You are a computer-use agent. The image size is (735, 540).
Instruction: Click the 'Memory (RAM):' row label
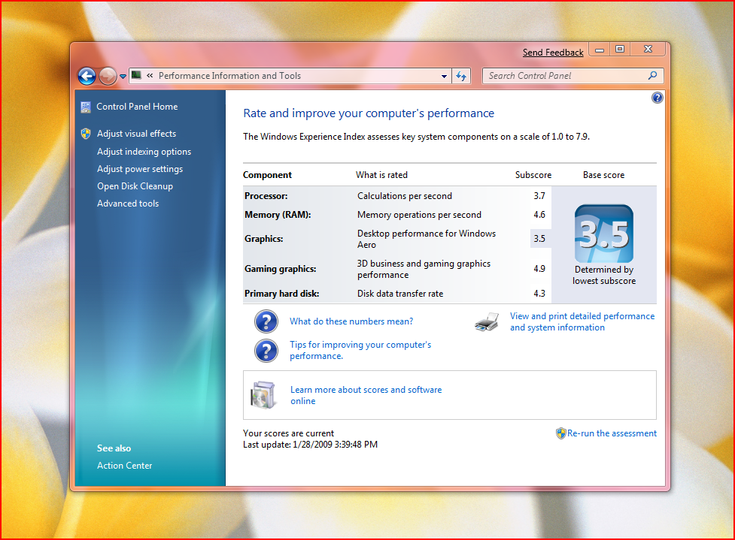tap(278, 215)
